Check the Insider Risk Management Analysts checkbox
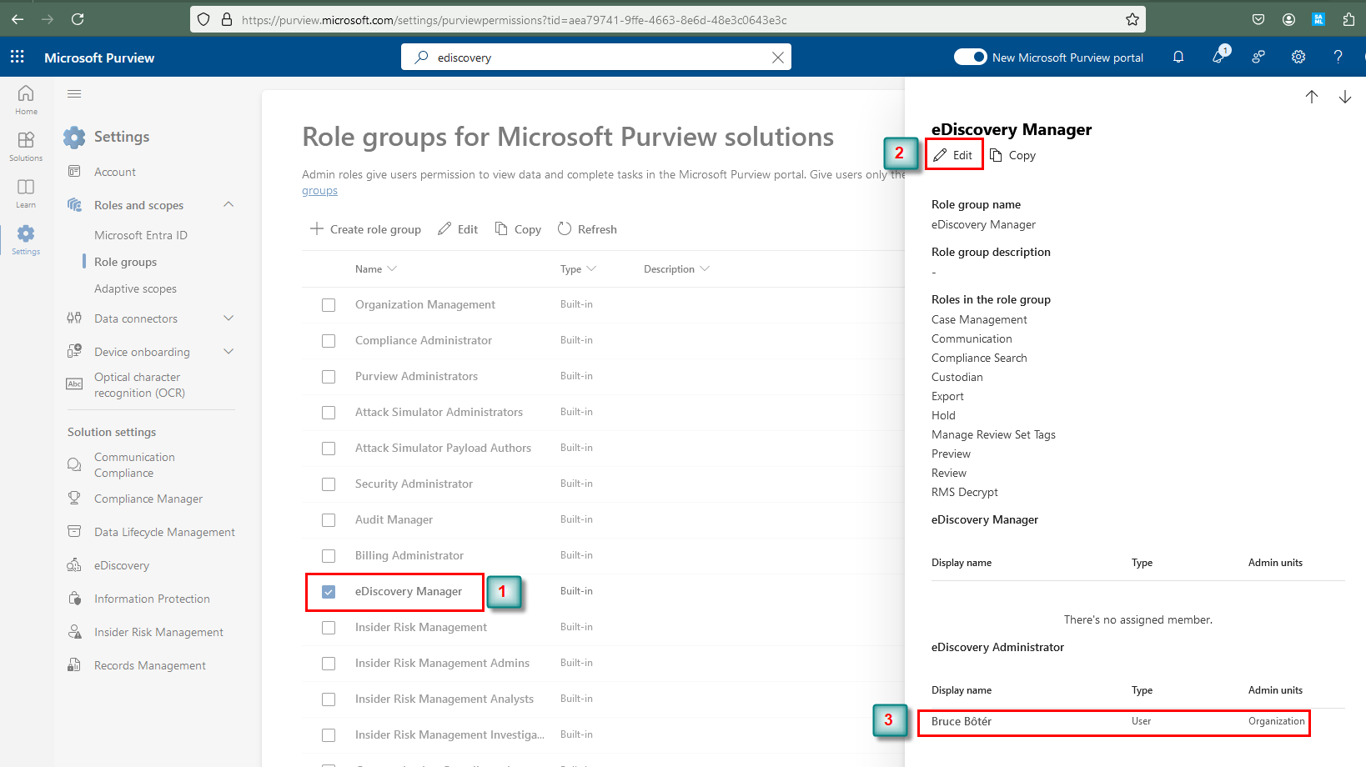1366x767 pixels. [329, 699]
